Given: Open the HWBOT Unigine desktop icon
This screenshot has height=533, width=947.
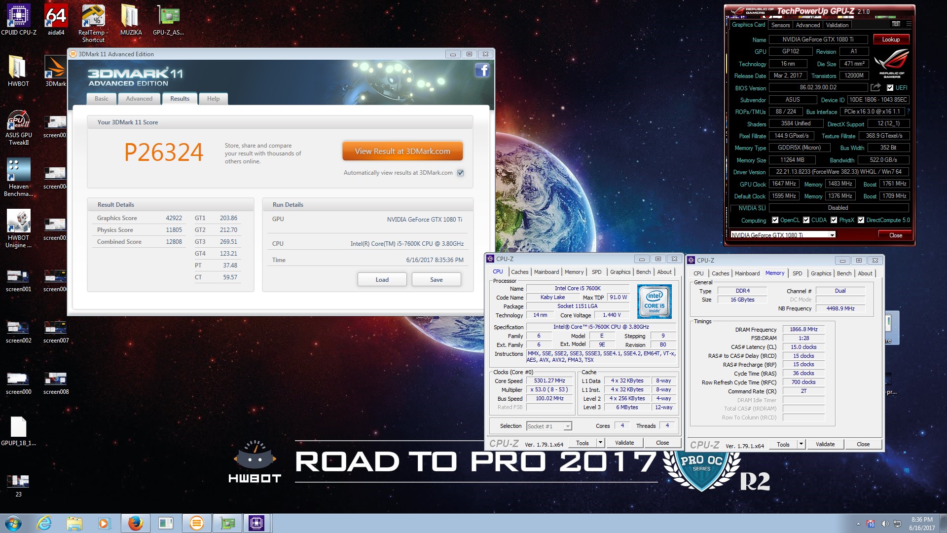Looking at the screenshot, I should 18,228.
